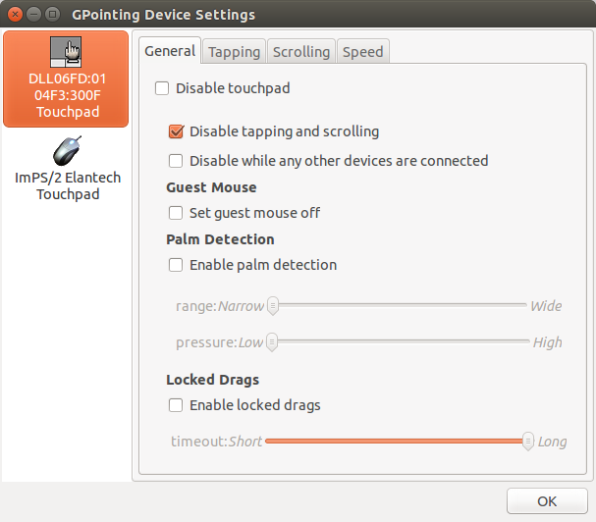The image size is (596, 522).
Task: Toggle Set guest mouse off
Action: coord(176,213)
